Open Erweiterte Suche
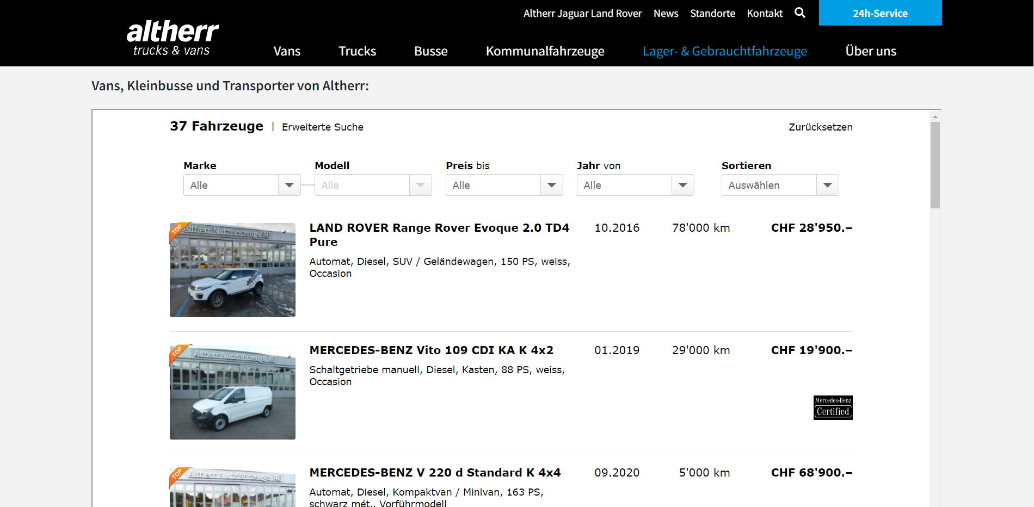 (x=322, y=127)
